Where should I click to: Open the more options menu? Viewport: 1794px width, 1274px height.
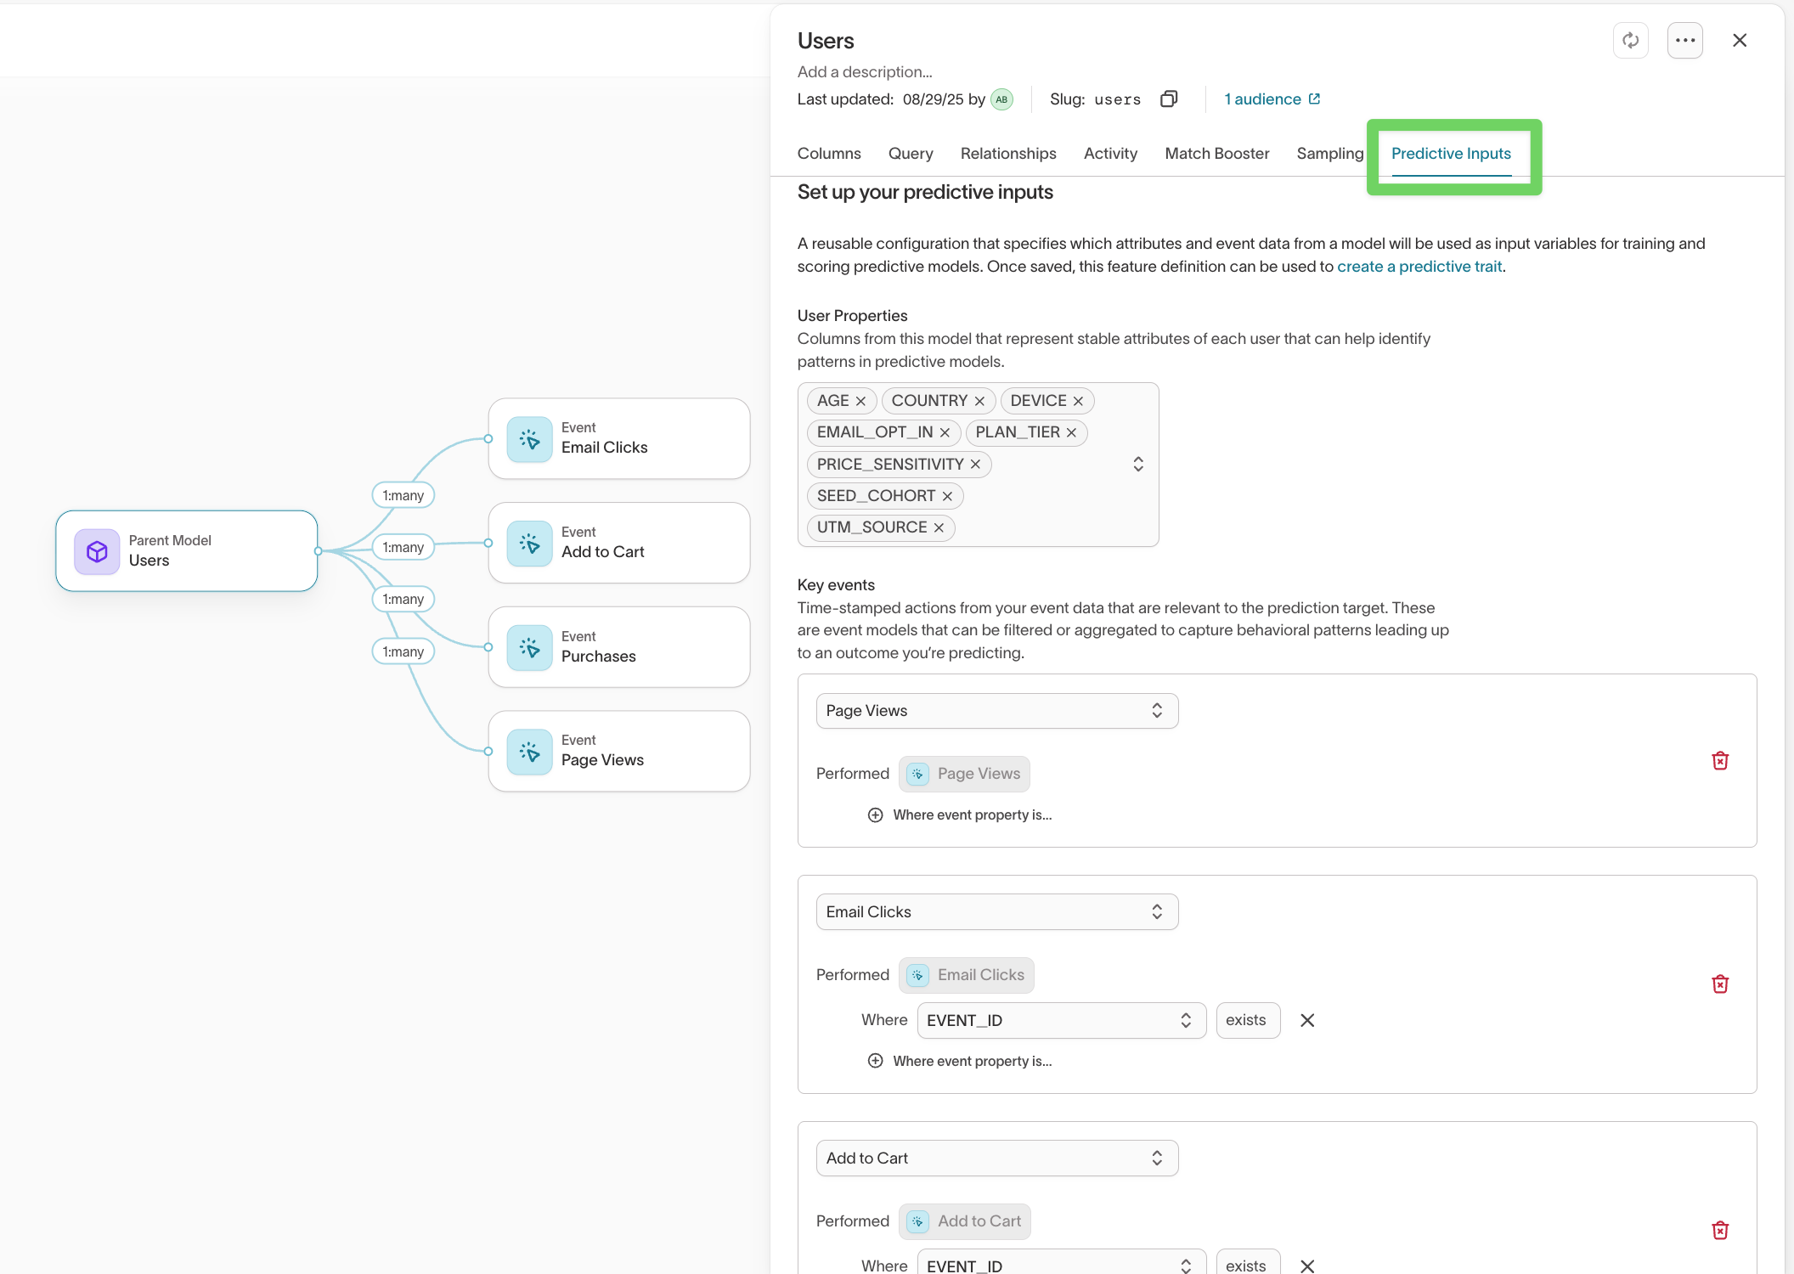coord(1685,40)
